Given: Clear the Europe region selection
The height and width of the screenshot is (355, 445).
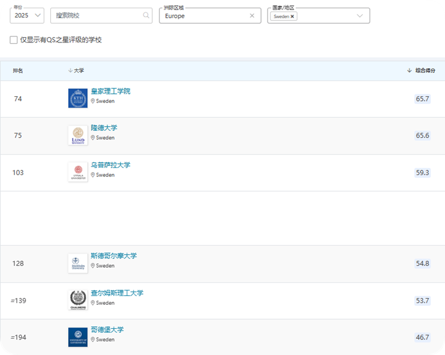Looking at the screenshot, I should [x=251, y=16].
